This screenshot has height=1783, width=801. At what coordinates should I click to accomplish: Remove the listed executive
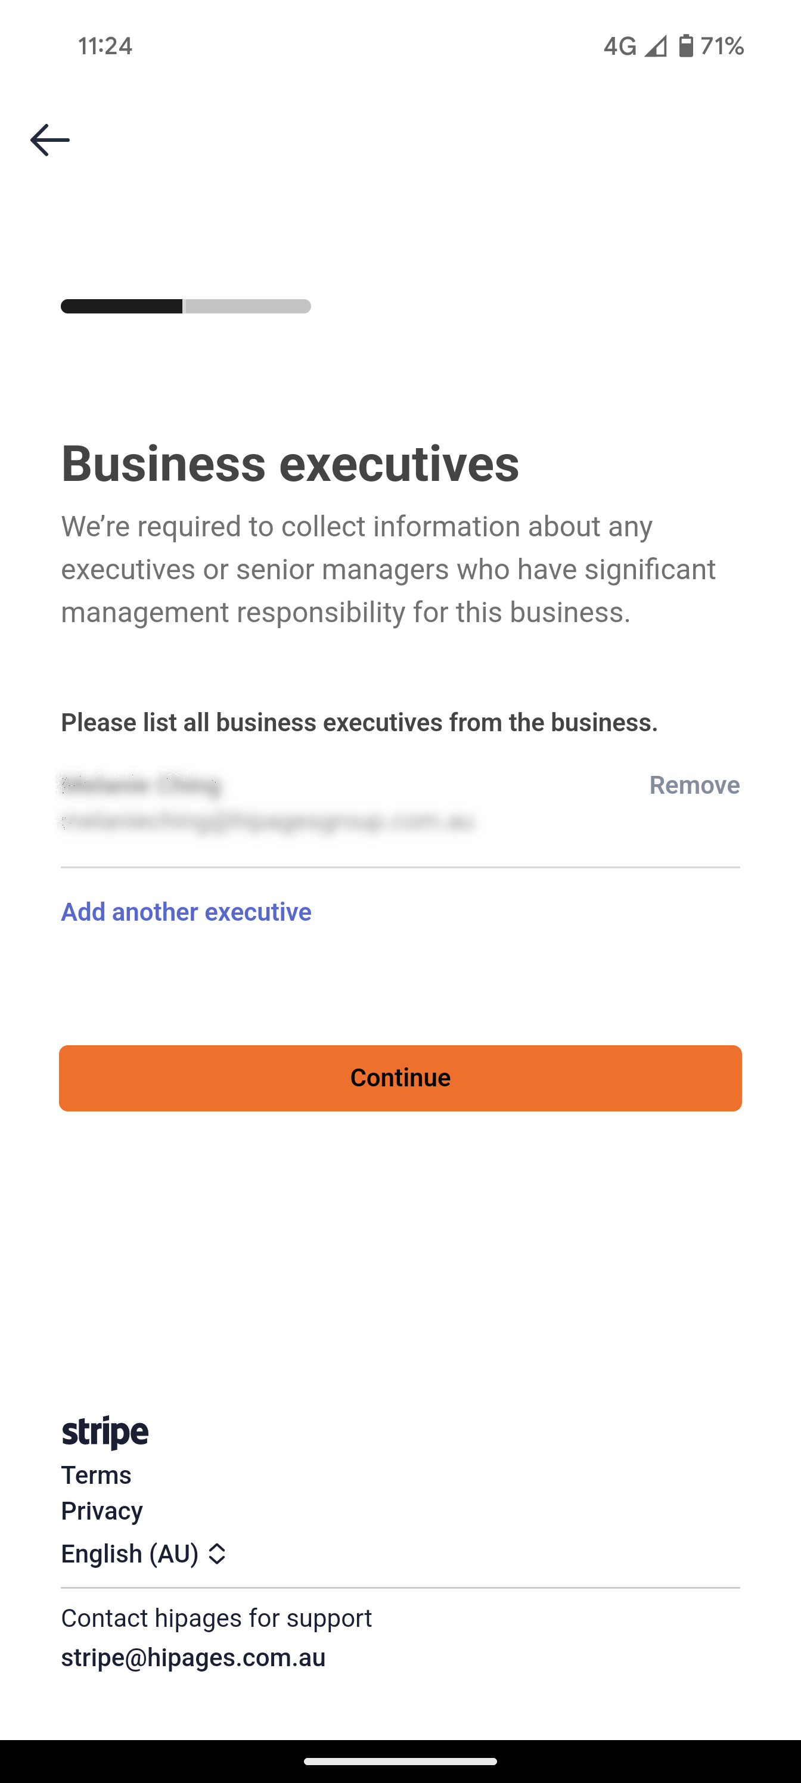(x=694, y=785)
